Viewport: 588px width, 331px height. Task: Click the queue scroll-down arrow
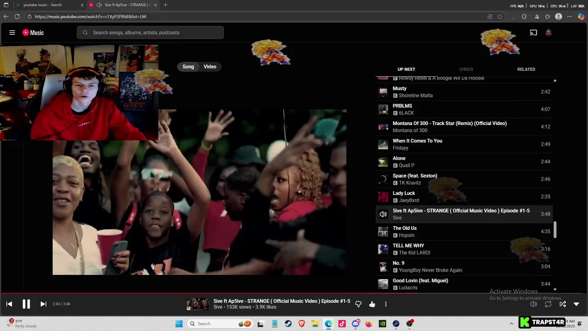click(x=555, y=290)
